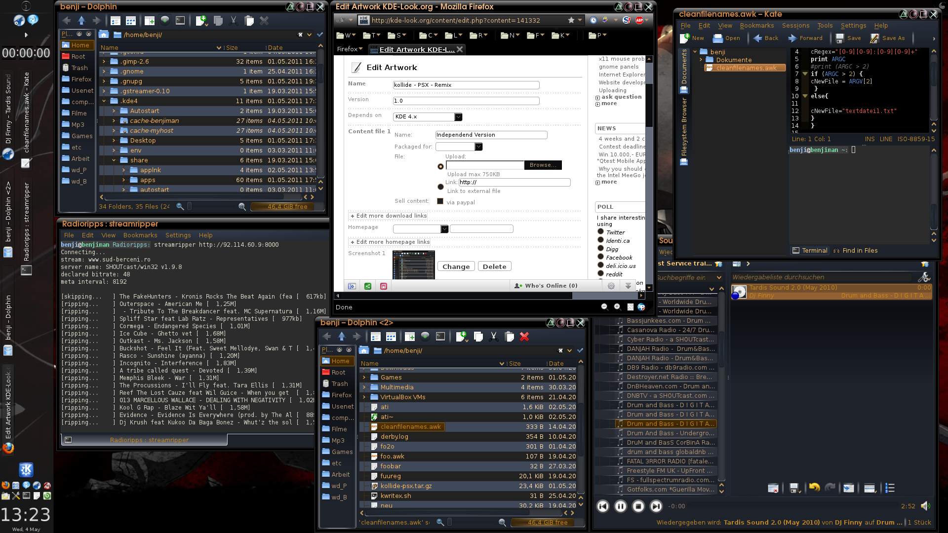This screenshot has height=533, width=948.
Task: Click Change for Screenshot 1
Action: click(456, 266)
